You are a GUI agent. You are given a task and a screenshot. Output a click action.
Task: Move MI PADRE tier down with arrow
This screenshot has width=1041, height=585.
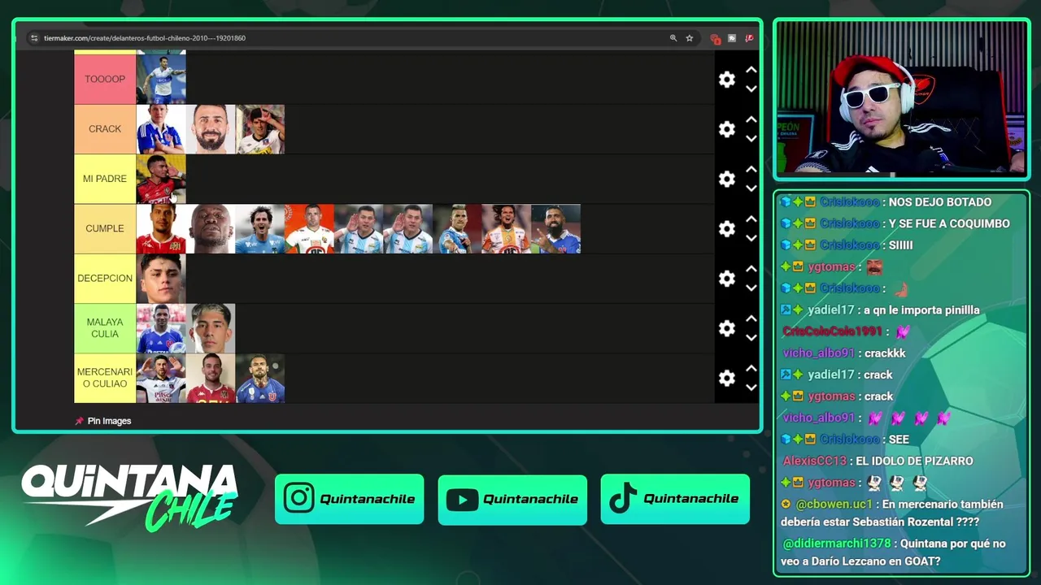751,188
